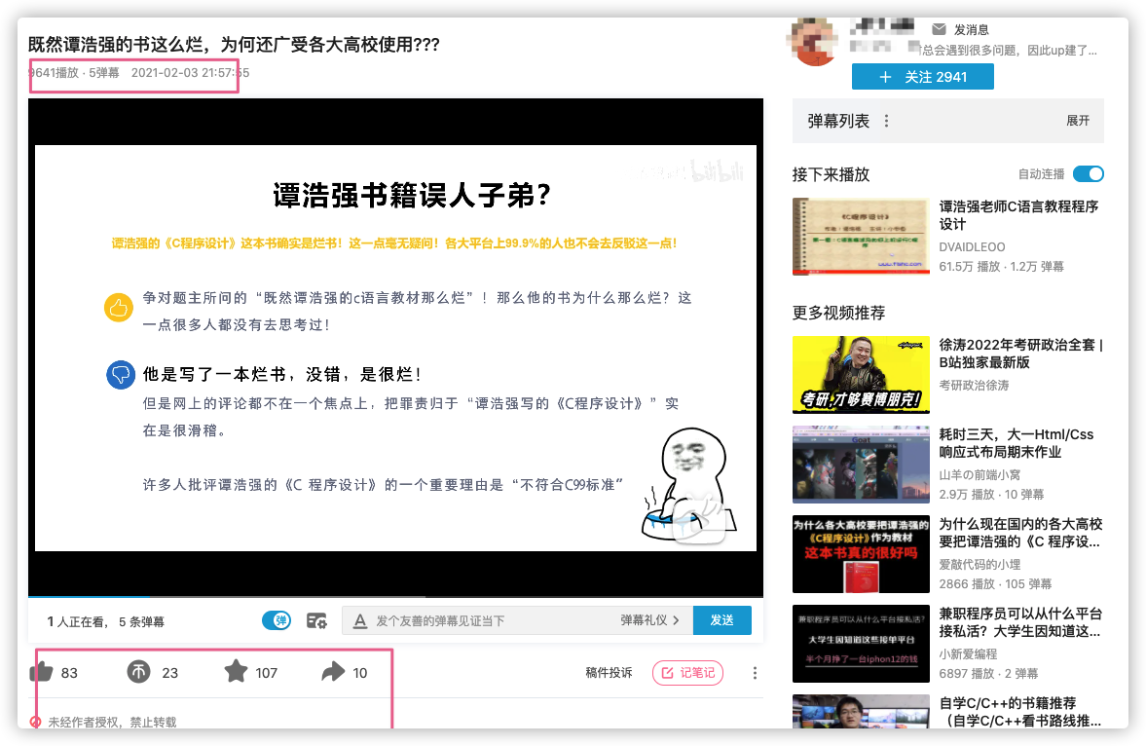Open danmaku settings icon beside the toggle
1146x746 pixels.
316,620
